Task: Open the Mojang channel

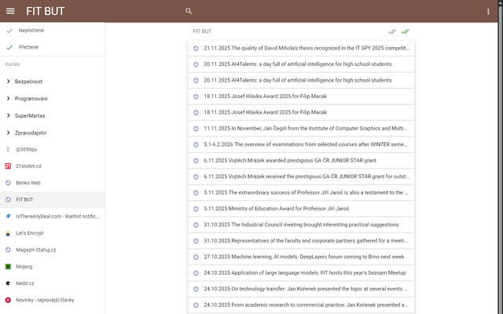Action: click(53, 267)
